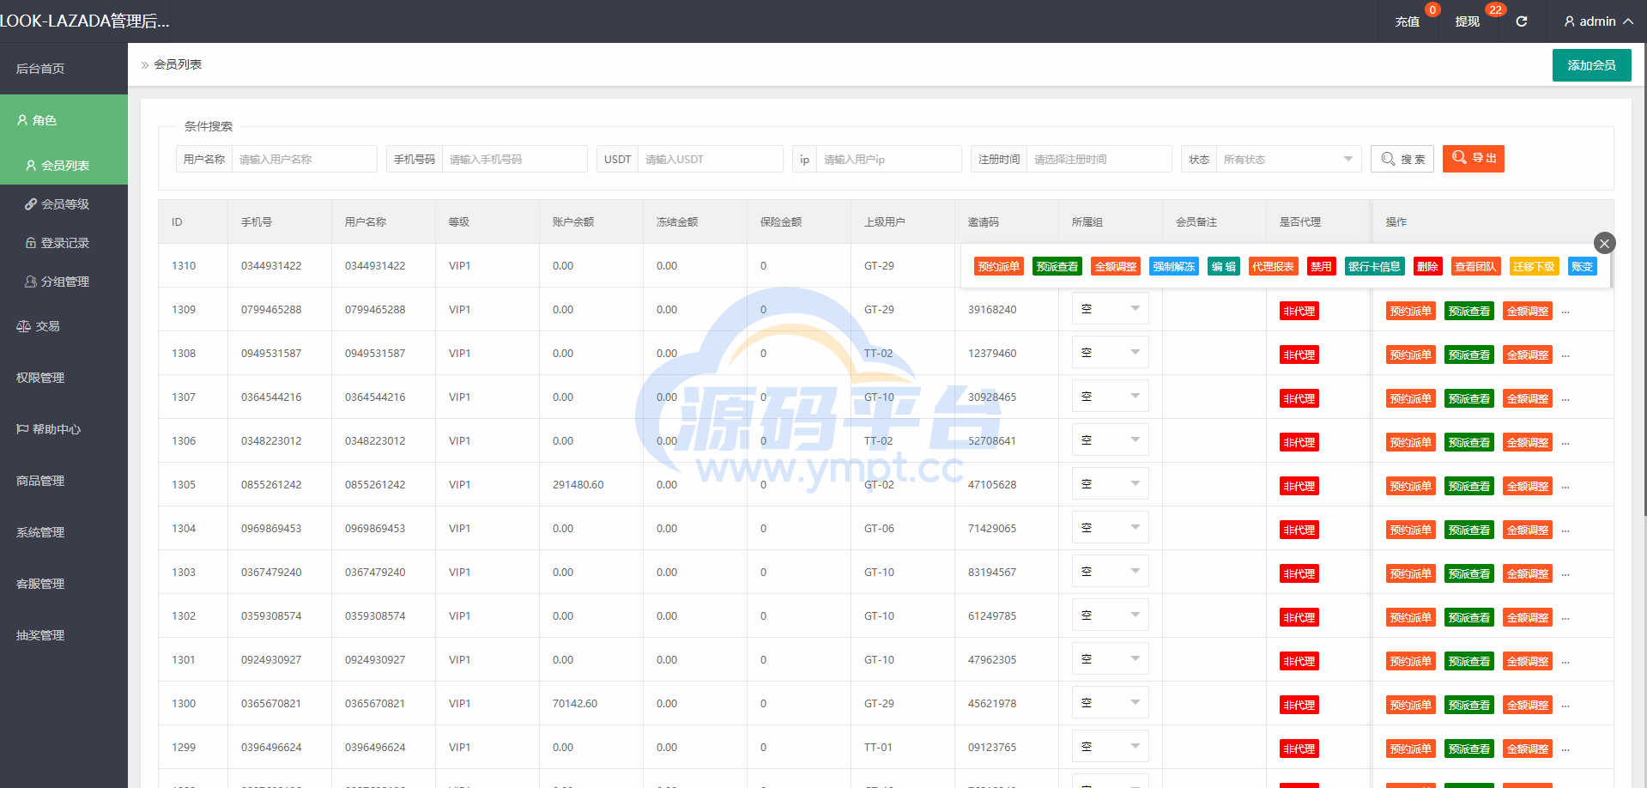The image size is (1647, 788).
Task: Expand the 权限管理 sidebar menu
Action: [64, 378]
